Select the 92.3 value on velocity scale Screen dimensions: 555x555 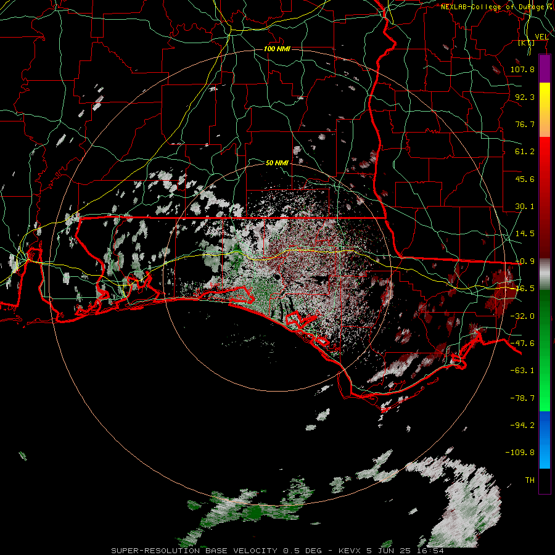[x=525, y=97]
